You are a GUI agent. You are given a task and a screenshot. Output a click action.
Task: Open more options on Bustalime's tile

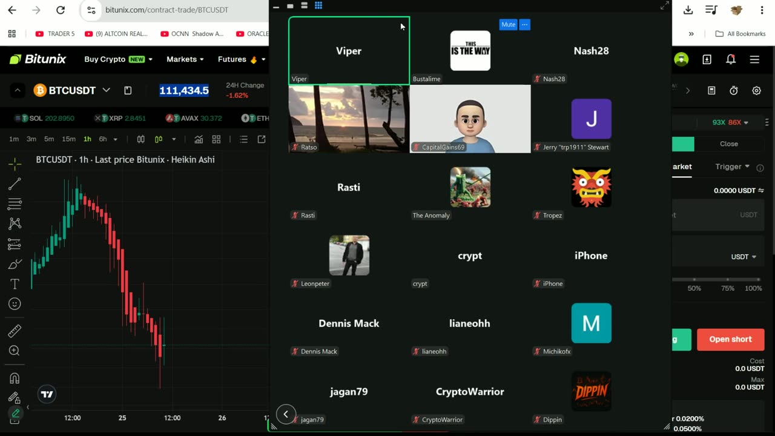pyautogui.click(x=525, y=25)
